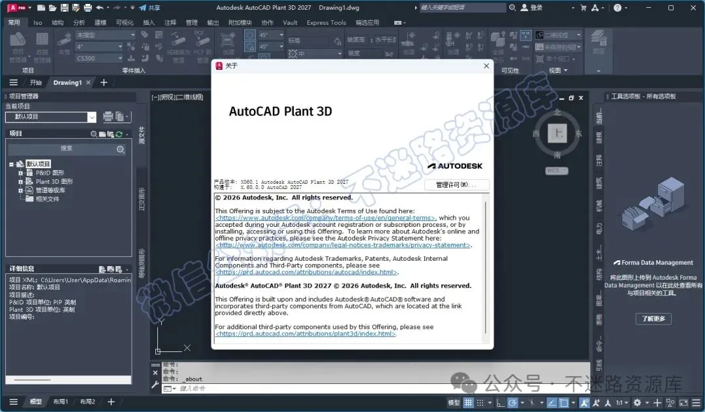Click the command line input field
This screenshot has width=705, height=412.
coord(382,389)
